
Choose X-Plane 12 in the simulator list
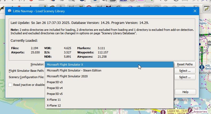pyautogui.click(x=109, y=105)
